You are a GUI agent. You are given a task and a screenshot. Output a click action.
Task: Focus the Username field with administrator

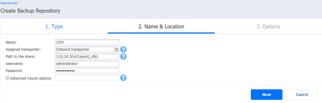click(x=87, y=63)
